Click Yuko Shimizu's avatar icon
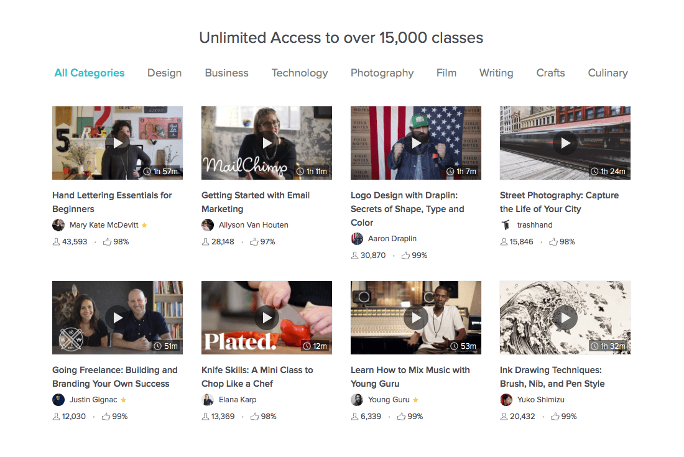 pos(506,400)
